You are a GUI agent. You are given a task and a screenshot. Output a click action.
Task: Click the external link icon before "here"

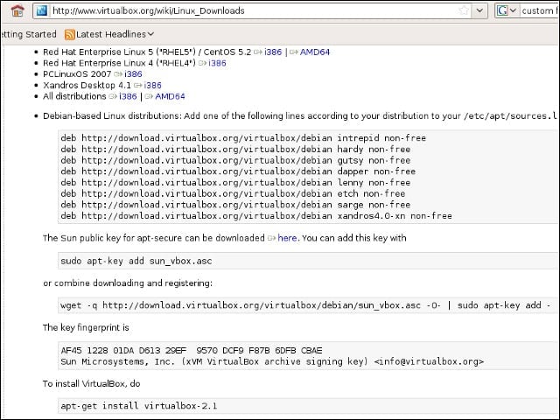click(272, 238)
